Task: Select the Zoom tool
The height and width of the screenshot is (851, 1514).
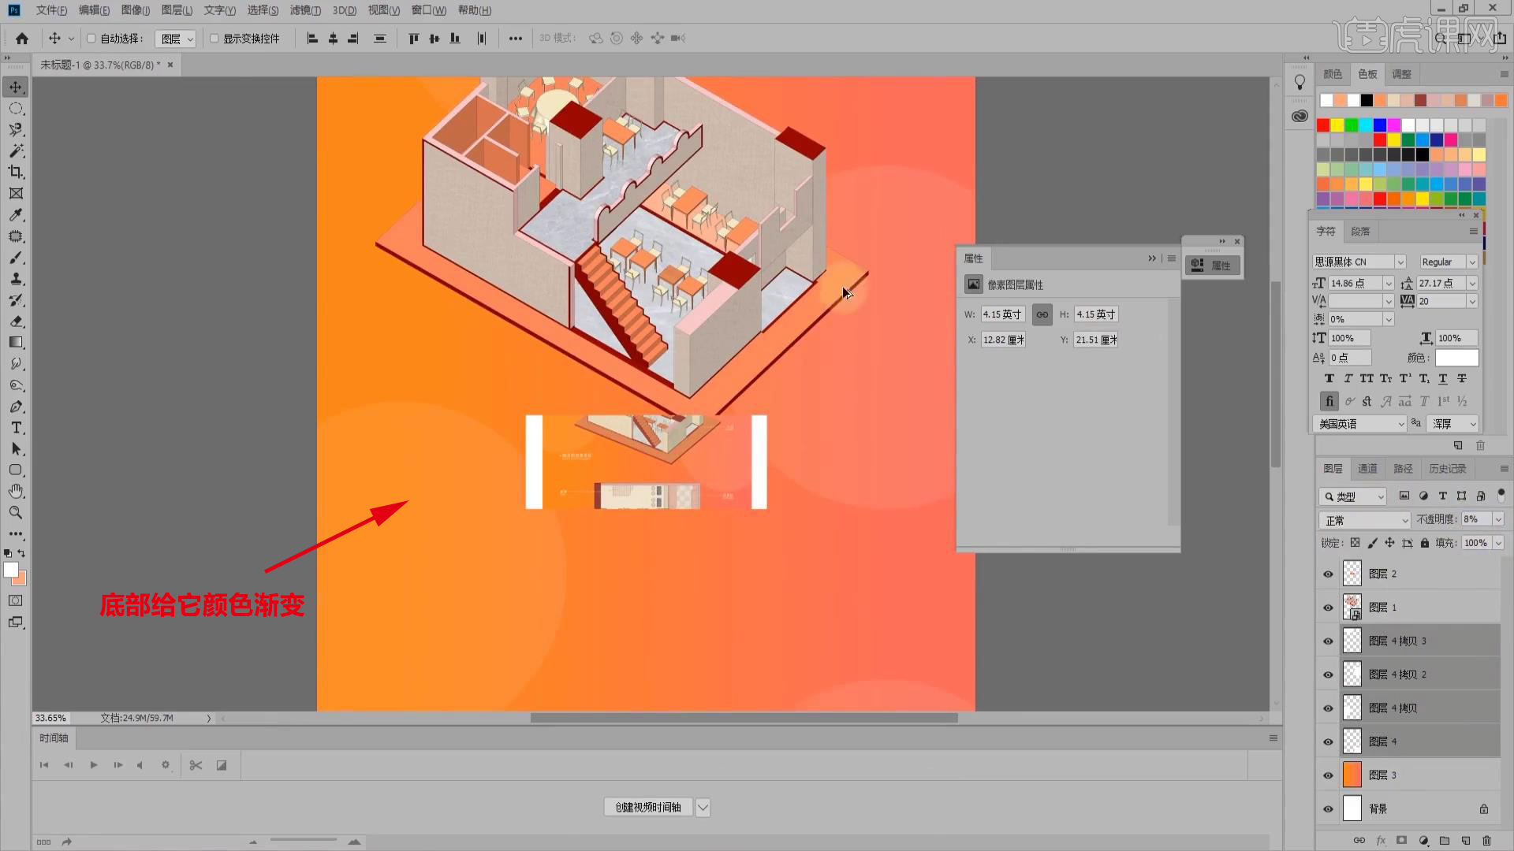Action: point(16,513)
